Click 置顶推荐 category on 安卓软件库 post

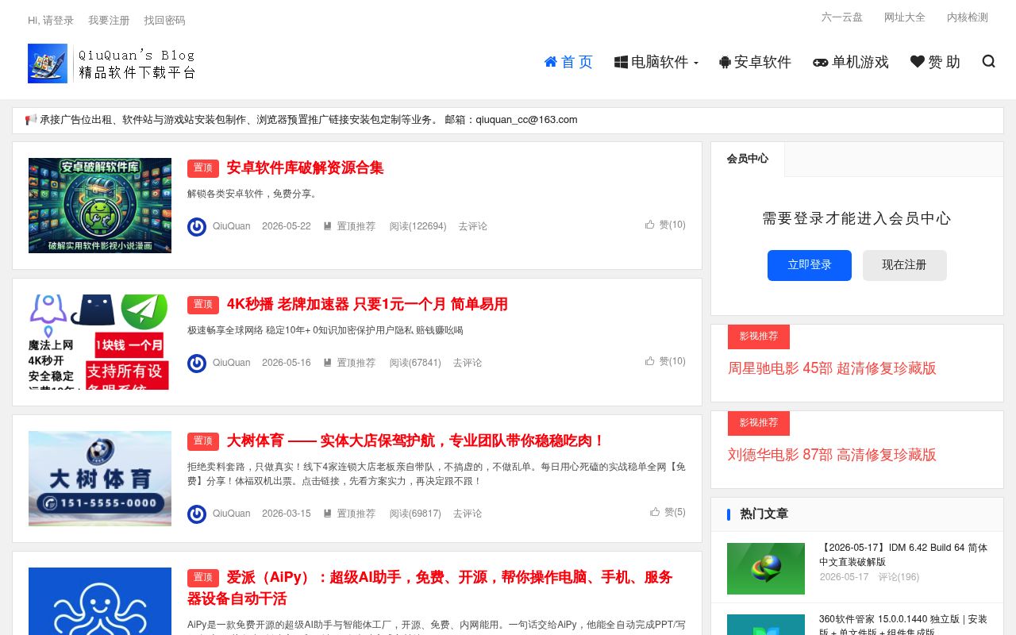349,226
